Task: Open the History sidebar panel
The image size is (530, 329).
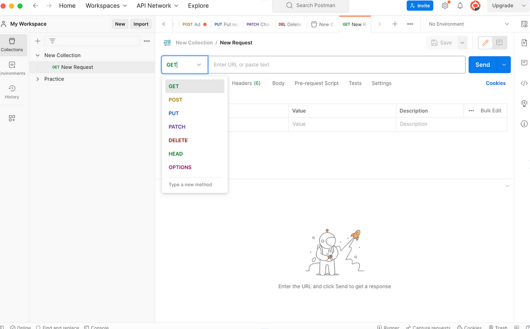Action: (x=12, y=92)
